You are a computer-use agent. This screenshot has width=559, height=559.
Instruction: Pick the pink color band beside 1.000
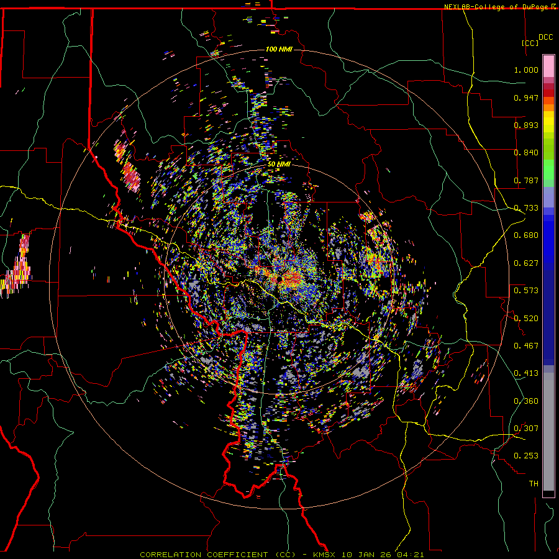tap(548, 66)
